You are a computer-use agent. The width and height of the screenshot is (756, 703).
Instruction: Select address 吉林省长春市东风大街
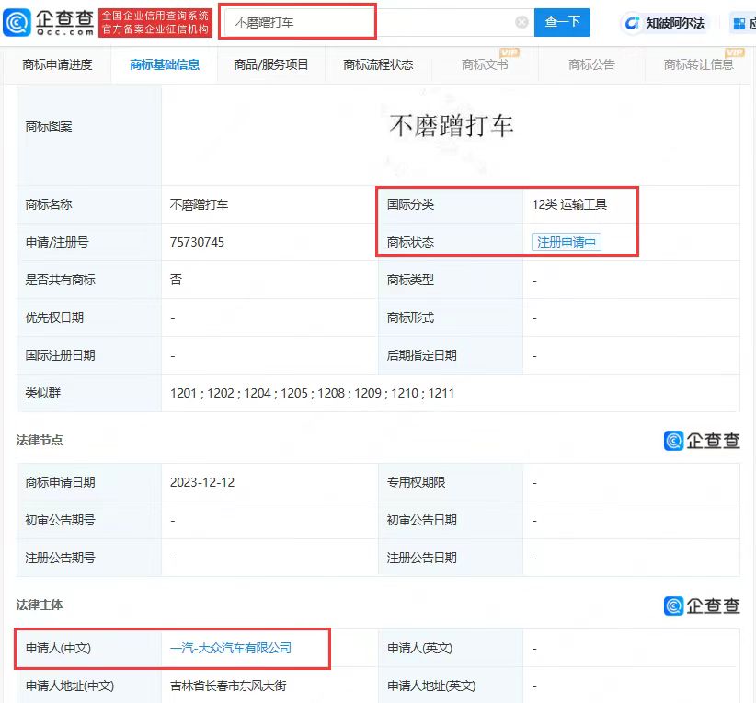coord(228,686)
